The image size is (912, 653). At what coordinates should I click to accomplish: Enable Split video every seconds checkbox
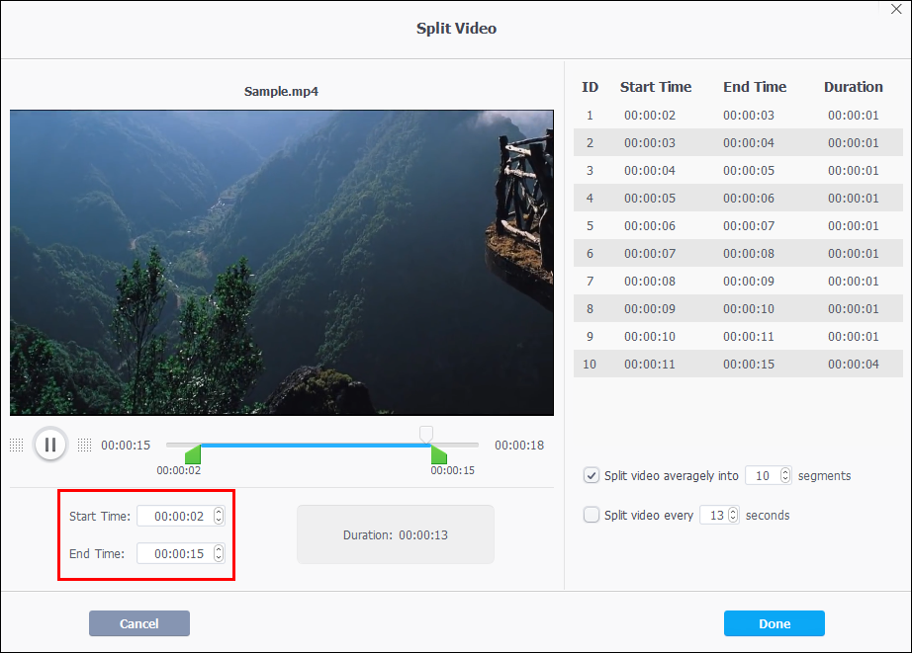[x=591, y=516]
